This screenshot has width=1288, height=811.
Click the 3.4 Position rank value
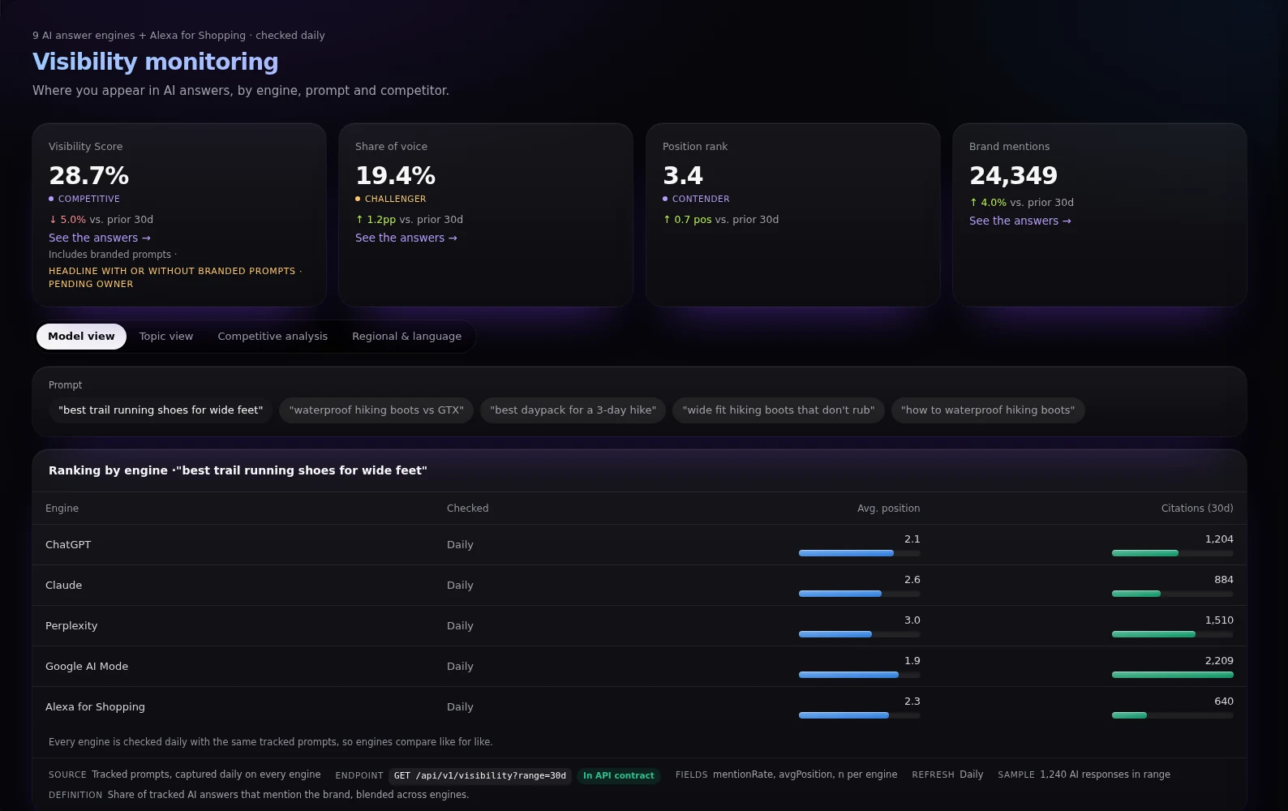coord(683,175)
